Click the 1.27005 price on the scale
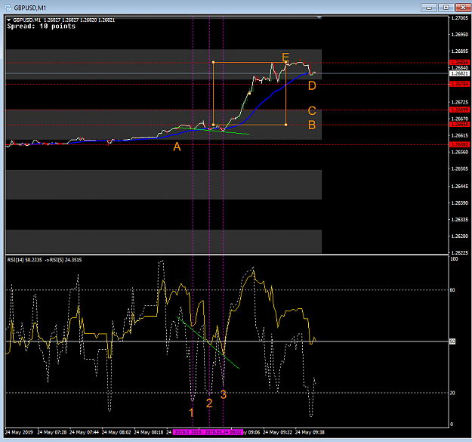Viewport: 472px width, 442px height. pos(460,18)
